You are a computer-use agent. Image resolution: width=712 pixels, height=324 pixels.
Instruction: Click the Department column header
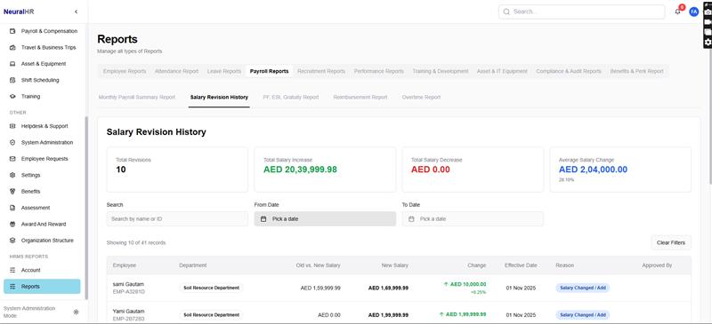click(x=193, y=265)
